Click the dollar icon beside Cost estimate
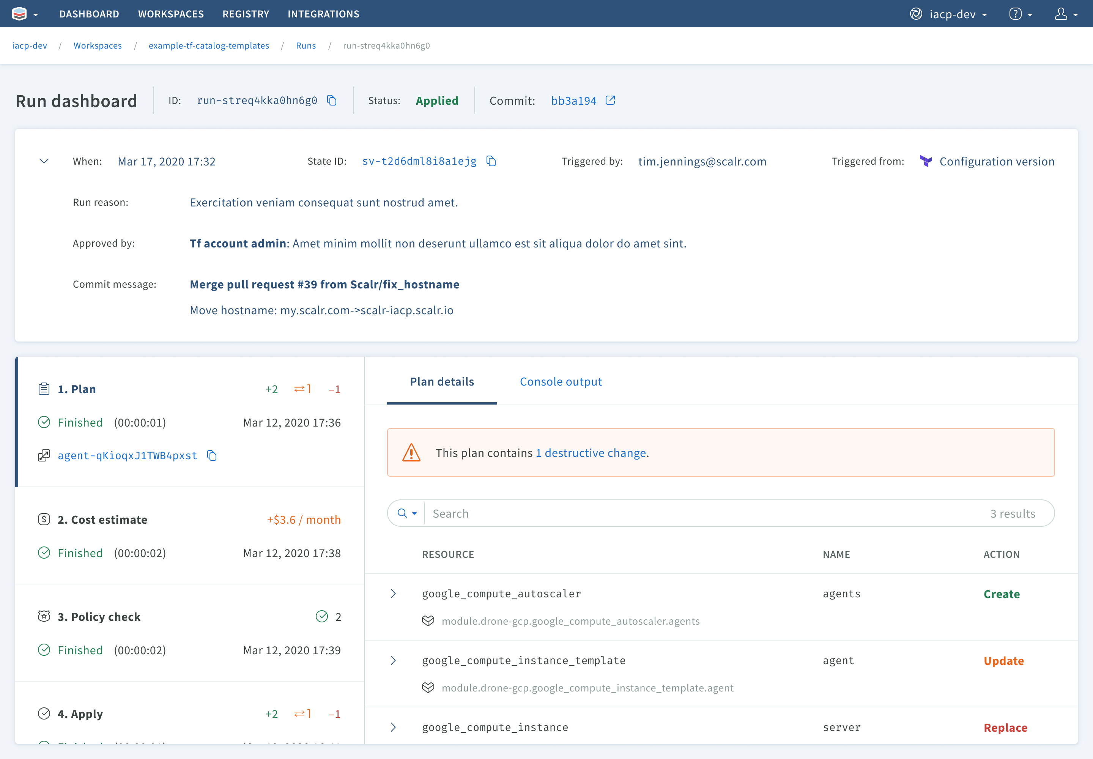The image size is (1093, 759). pos(44,519)
